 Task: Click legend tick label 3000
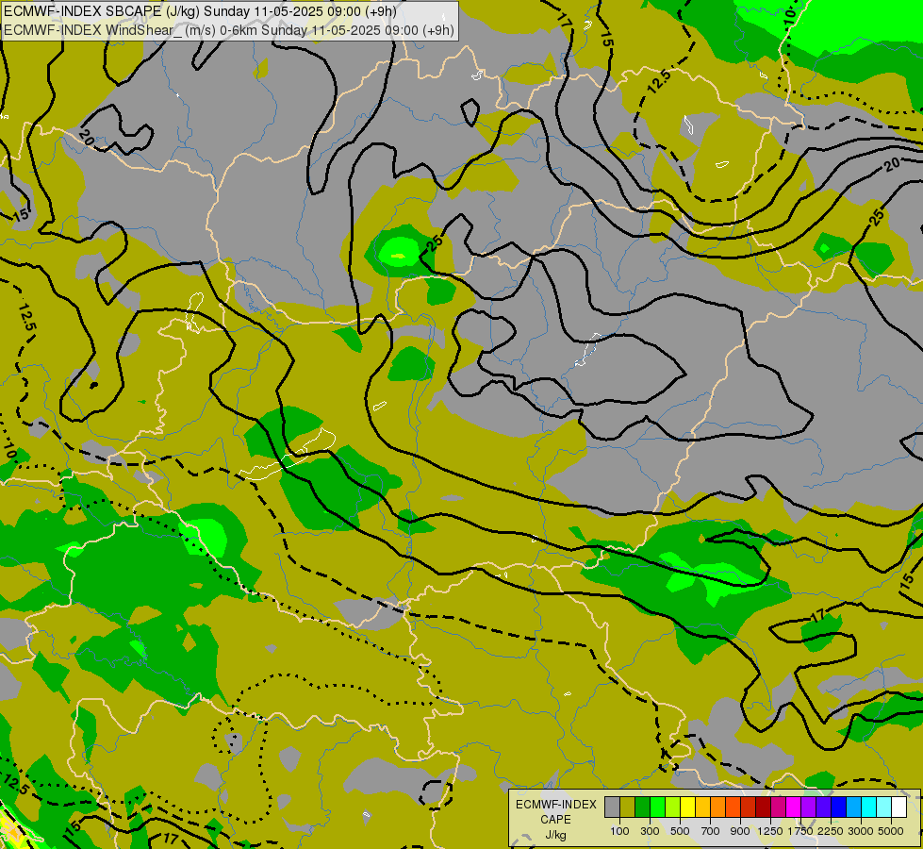click(861, 831)
